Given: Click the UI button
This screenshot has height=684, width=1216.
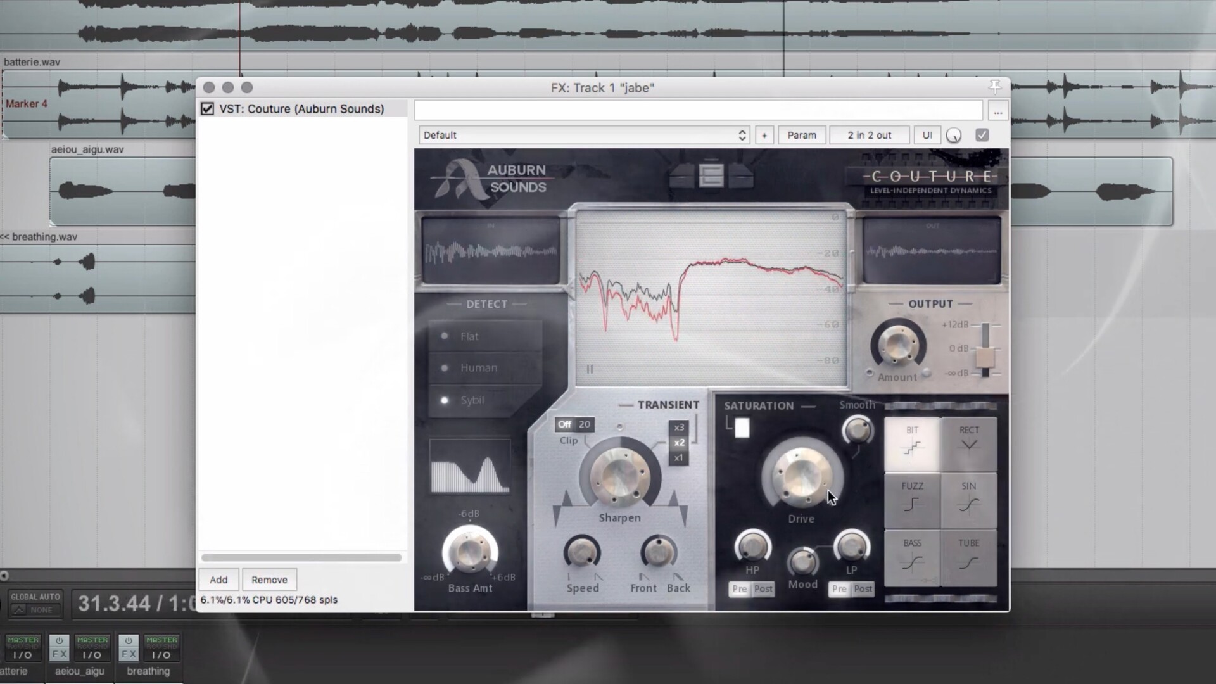Looking at the screenshot, I should (927, 135).
